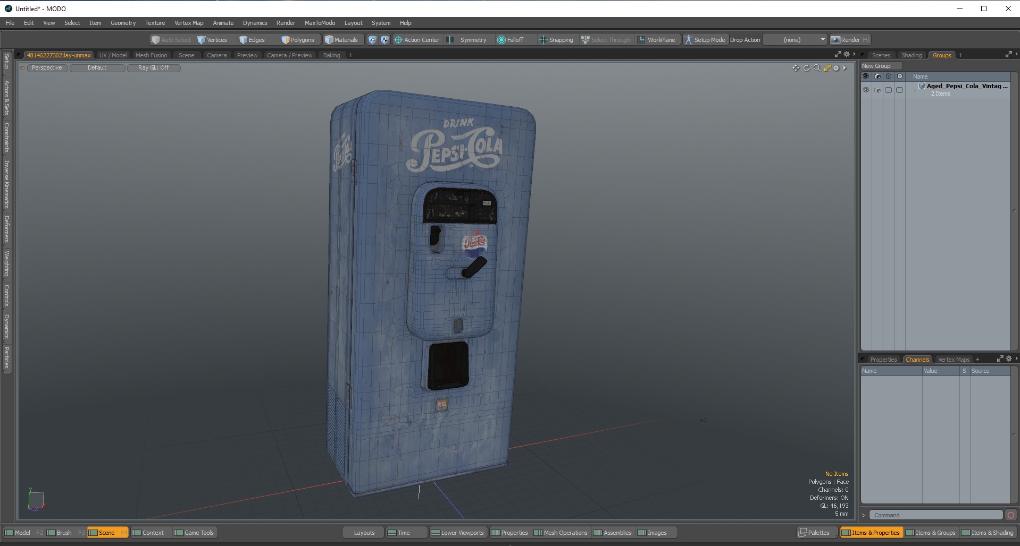Click the yellow maximize viewport arrow icon
This screenshot has height=546, width=1020.
[x=827, y=68]
